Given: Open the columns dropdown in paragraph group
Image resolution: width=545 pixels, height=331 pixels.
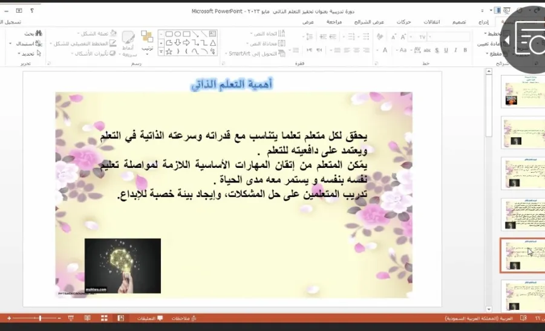Looking at the screenshot, I should (x=295, y=50).
